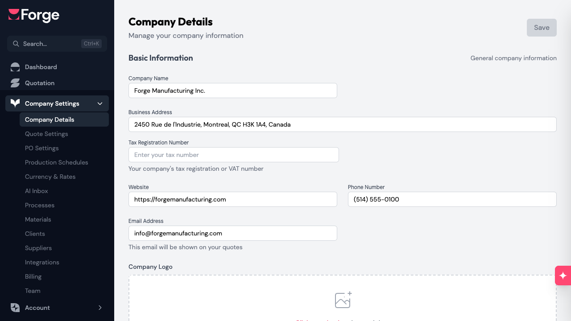Focus the Tax Registration Number field

tap(233, 155)
